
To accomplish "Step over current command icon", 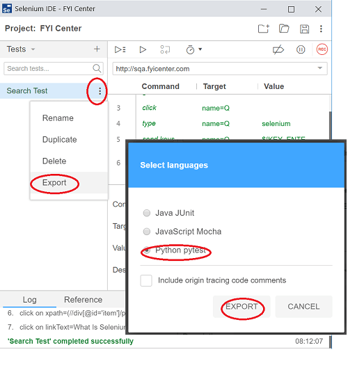I will 165,49.
